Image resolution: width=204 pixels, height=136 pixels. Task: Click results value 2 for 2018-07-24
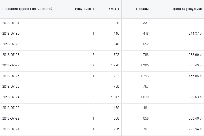(x=93, y=97)
